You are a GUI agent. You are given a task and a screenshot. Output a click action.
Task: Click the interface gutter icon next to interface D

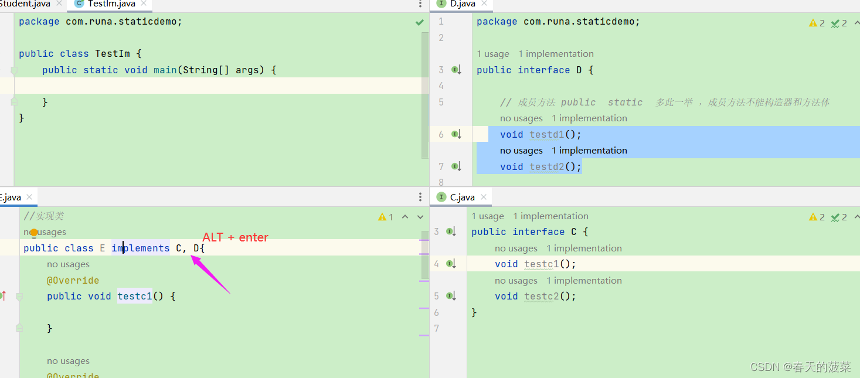pos(454,69)
